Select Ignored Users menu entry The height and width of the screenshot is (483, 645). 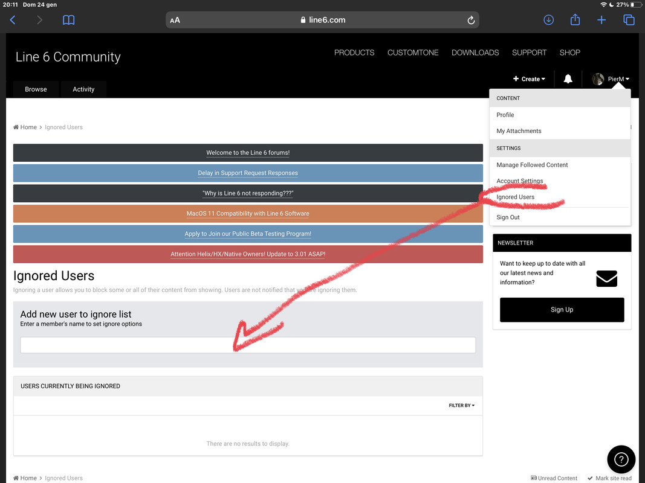[515, 197]
